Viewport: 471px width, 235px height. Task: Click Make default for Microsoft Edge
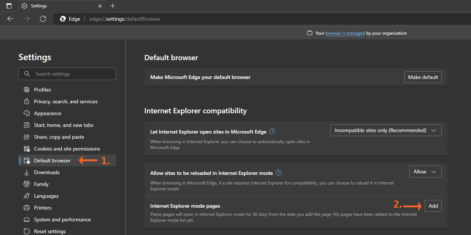pyautogui.click(x=423, y=77)
